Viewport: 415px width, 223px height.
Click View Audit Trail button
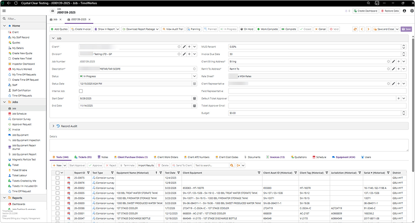click(x=173, y=29)
